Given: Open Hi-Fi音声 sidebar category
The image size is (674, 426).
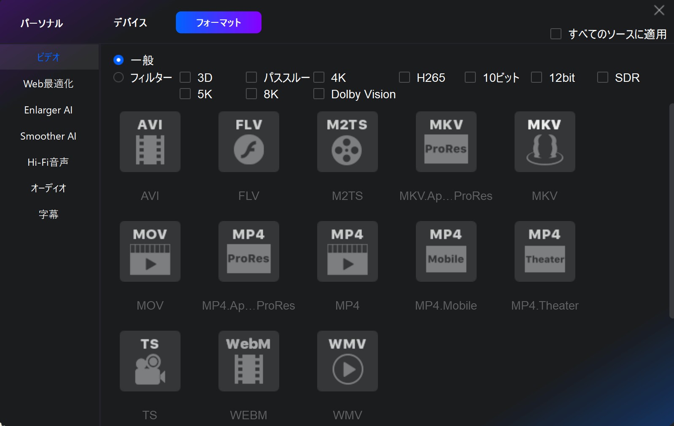Looking at the screenshot, I should [49, 162].
